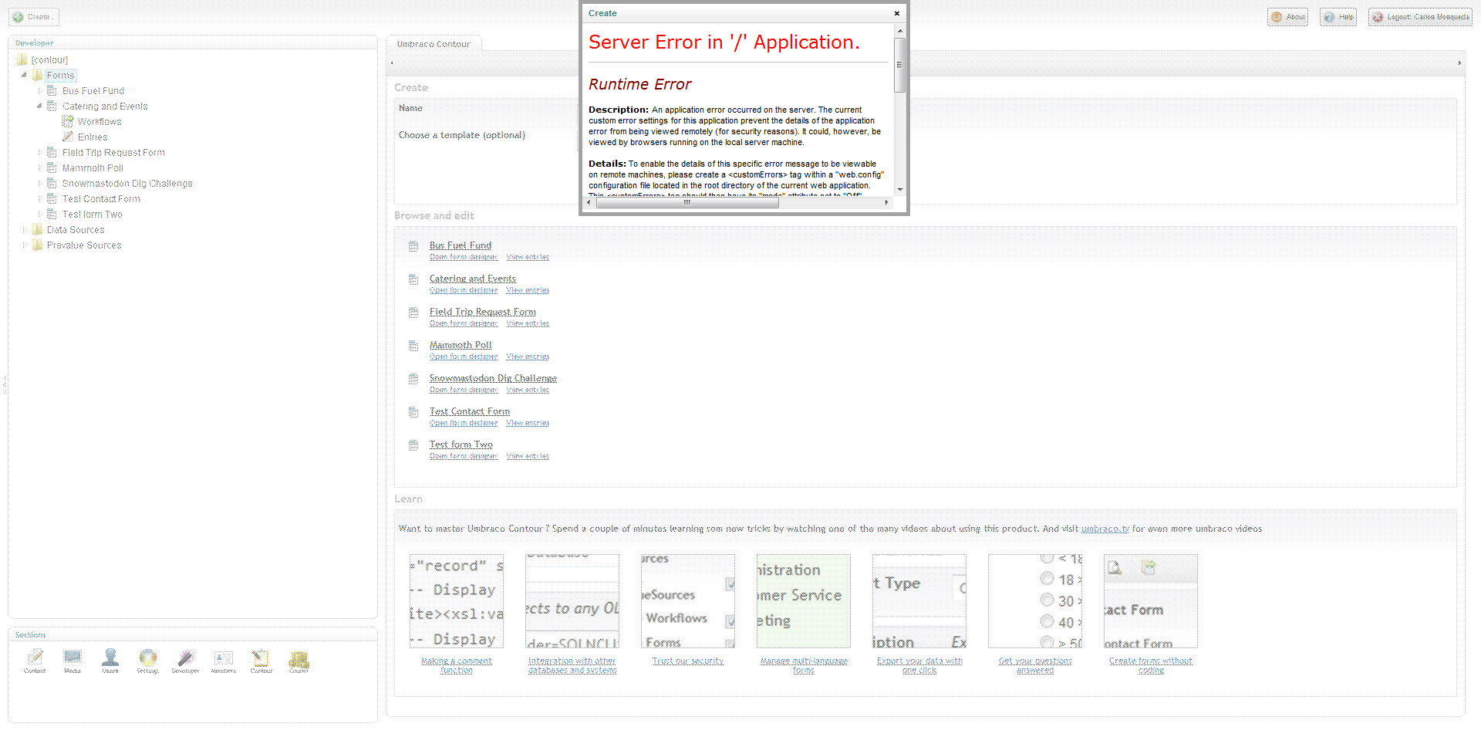Expand the Field Trip Request Form node
Screen dimensions: 1481x737
pyautogui.click(x=39, y=153)
